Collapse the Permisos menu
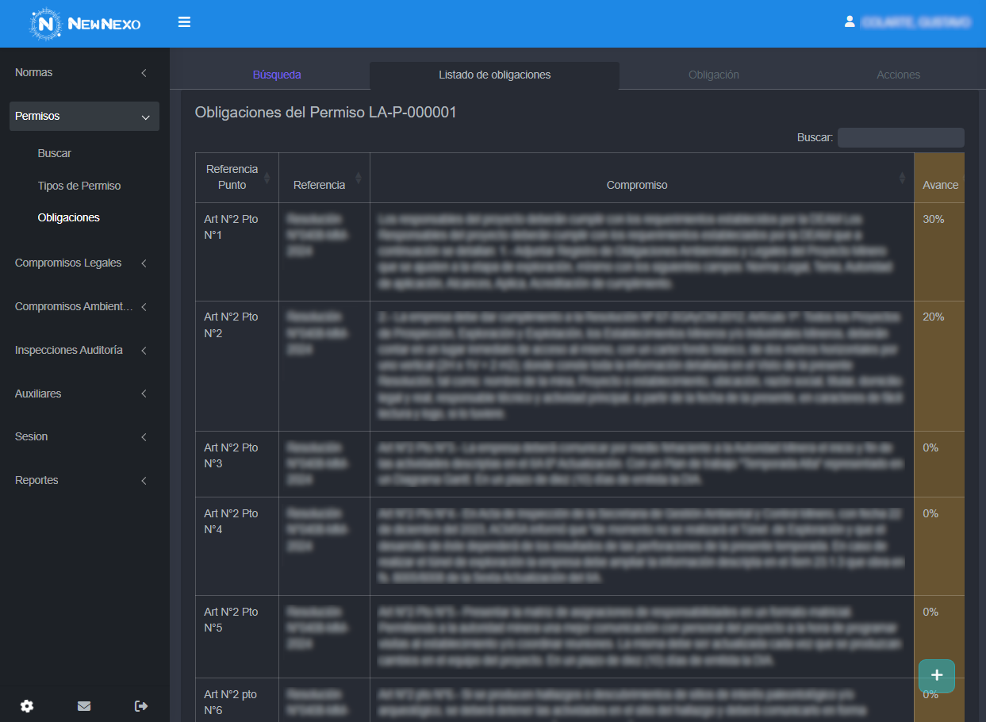The height and width of the screenshot is (722, 986). [84, 116]
